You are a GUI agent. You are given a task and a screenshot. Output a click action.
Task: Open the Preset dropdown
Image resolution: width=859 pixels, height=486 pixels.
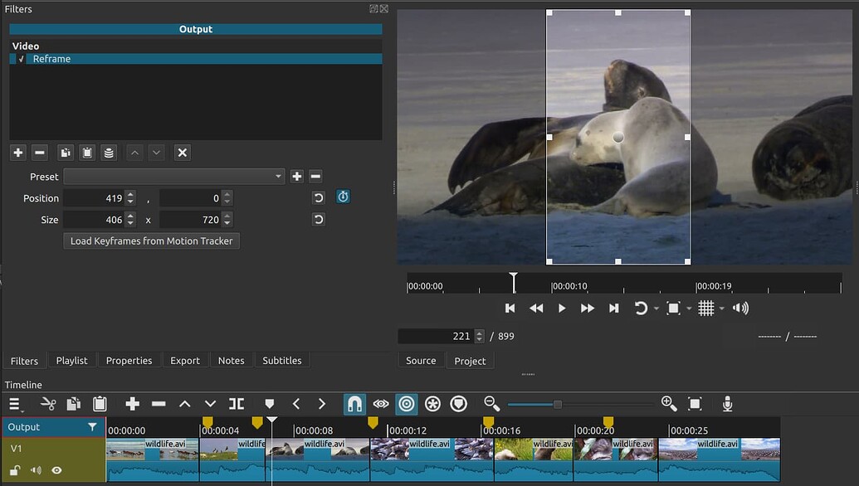174,176
